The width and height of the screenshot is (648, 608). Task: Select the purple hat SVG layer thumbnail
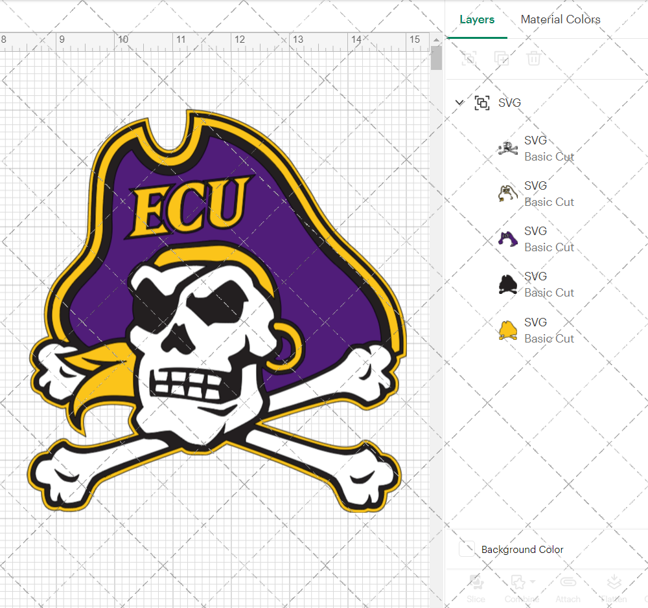508,239
